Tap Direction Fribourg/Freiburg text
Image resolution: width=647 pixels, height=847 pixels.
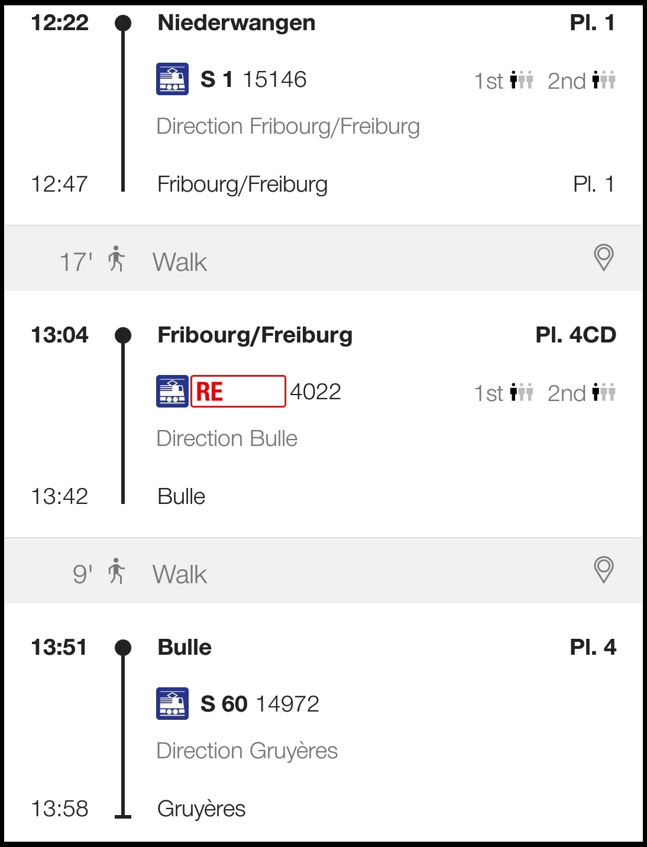pos(288,127)
